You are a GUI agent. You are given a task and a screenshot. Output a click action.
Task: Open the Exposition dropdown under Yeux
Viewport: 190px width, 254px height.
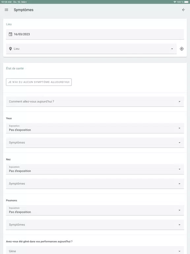(x=95, y=128)
